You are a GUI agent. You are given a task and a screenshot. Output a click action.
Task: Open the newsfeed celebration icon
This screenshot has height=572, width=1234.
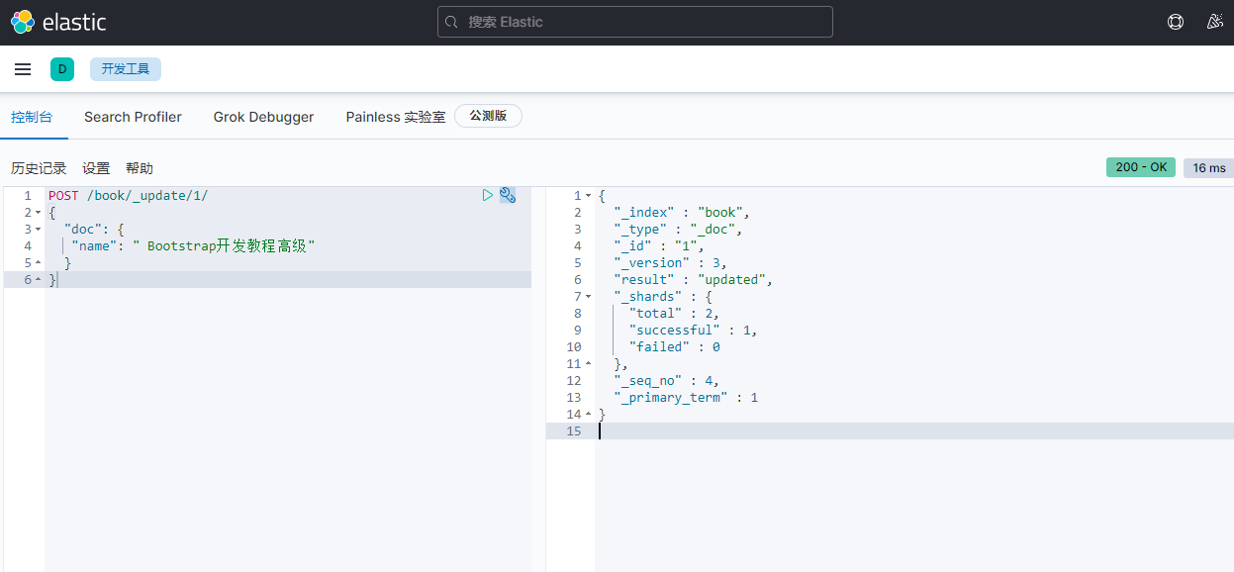tap(1215, 22)
